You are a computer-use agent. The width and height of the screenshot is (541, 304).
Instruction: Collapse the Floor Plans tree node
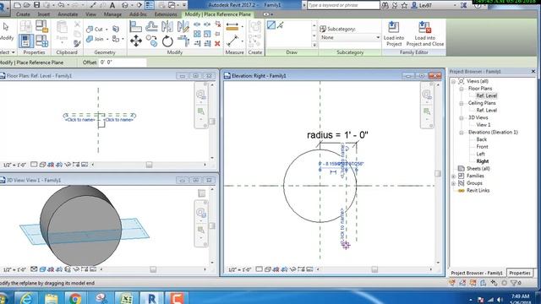[462, 89]
